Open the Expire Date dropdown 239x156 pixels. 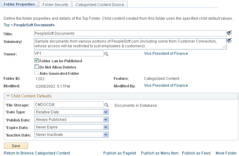[x=71, y=127]
